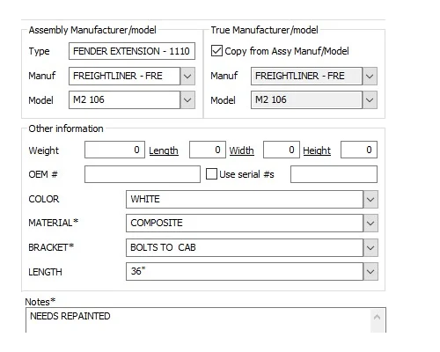The image size is (440, 352).
Task: Click the Height underlined label link
Action: pyautogui.click(x=317, y=150)
